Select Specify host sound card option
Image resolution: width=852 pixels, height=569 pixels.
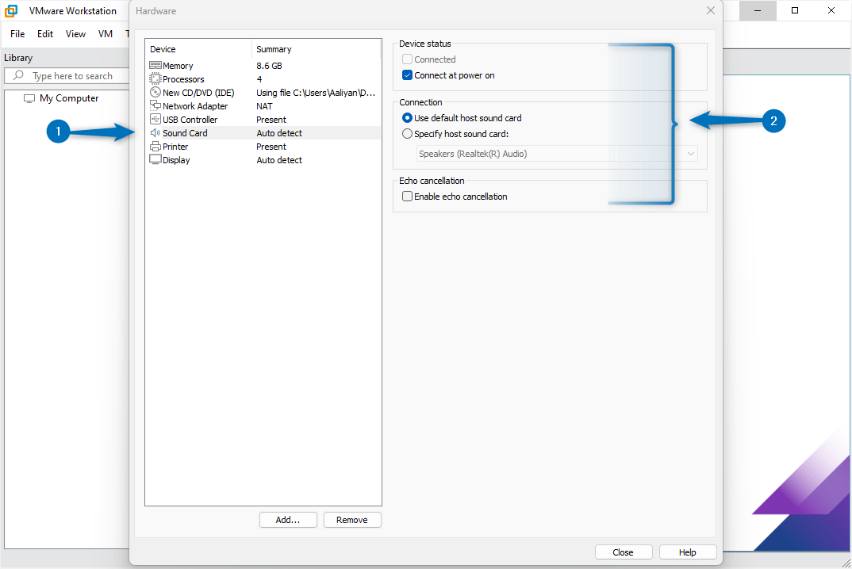407,133
